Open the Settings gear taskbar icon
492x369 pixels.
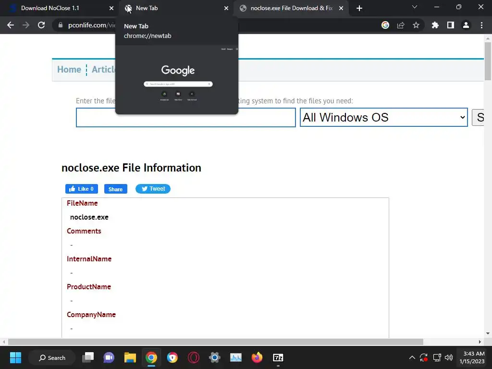[x=215, y=357]
